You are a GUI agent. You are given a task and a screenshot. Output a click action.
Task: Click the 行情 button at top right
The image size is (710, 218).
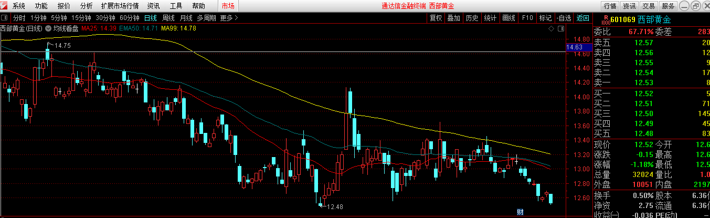(610, 6)
